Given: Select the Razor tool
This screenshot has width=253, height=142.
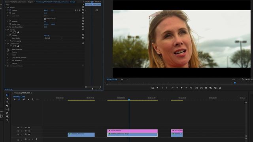Looking at the screenshot, I should (x=7, y=106).
